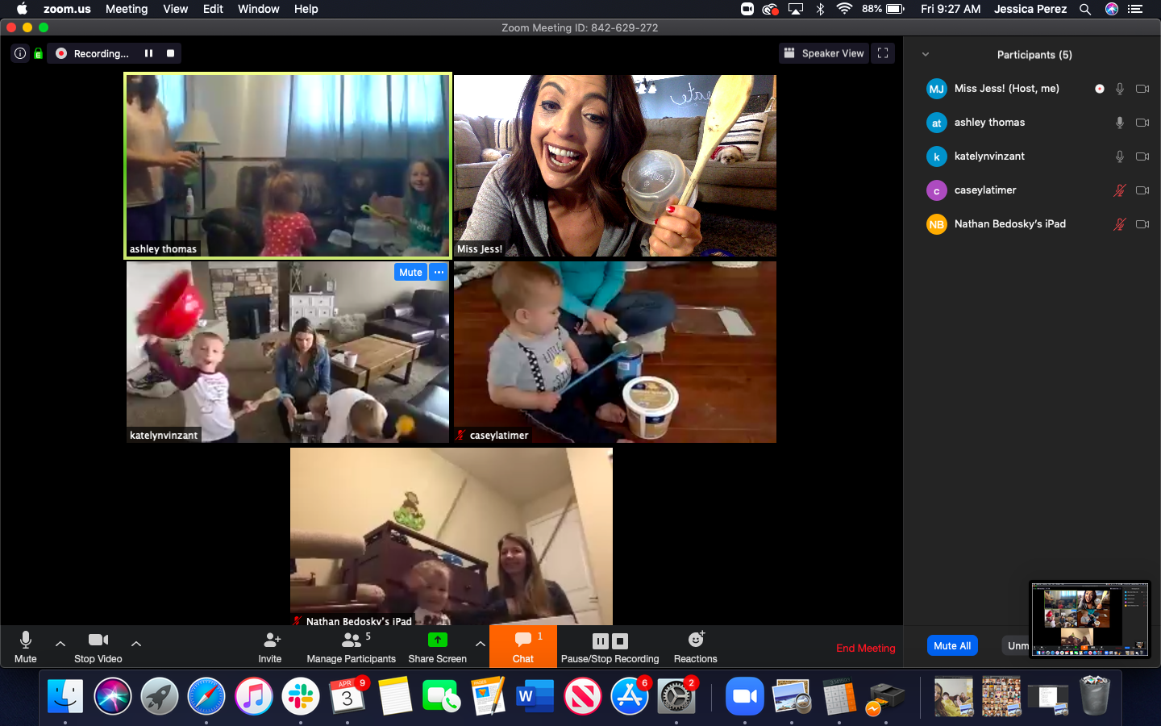The width and height of the screenshot is (1161, 726).
Task: Click End Meeting
Action: pos(866,648)
